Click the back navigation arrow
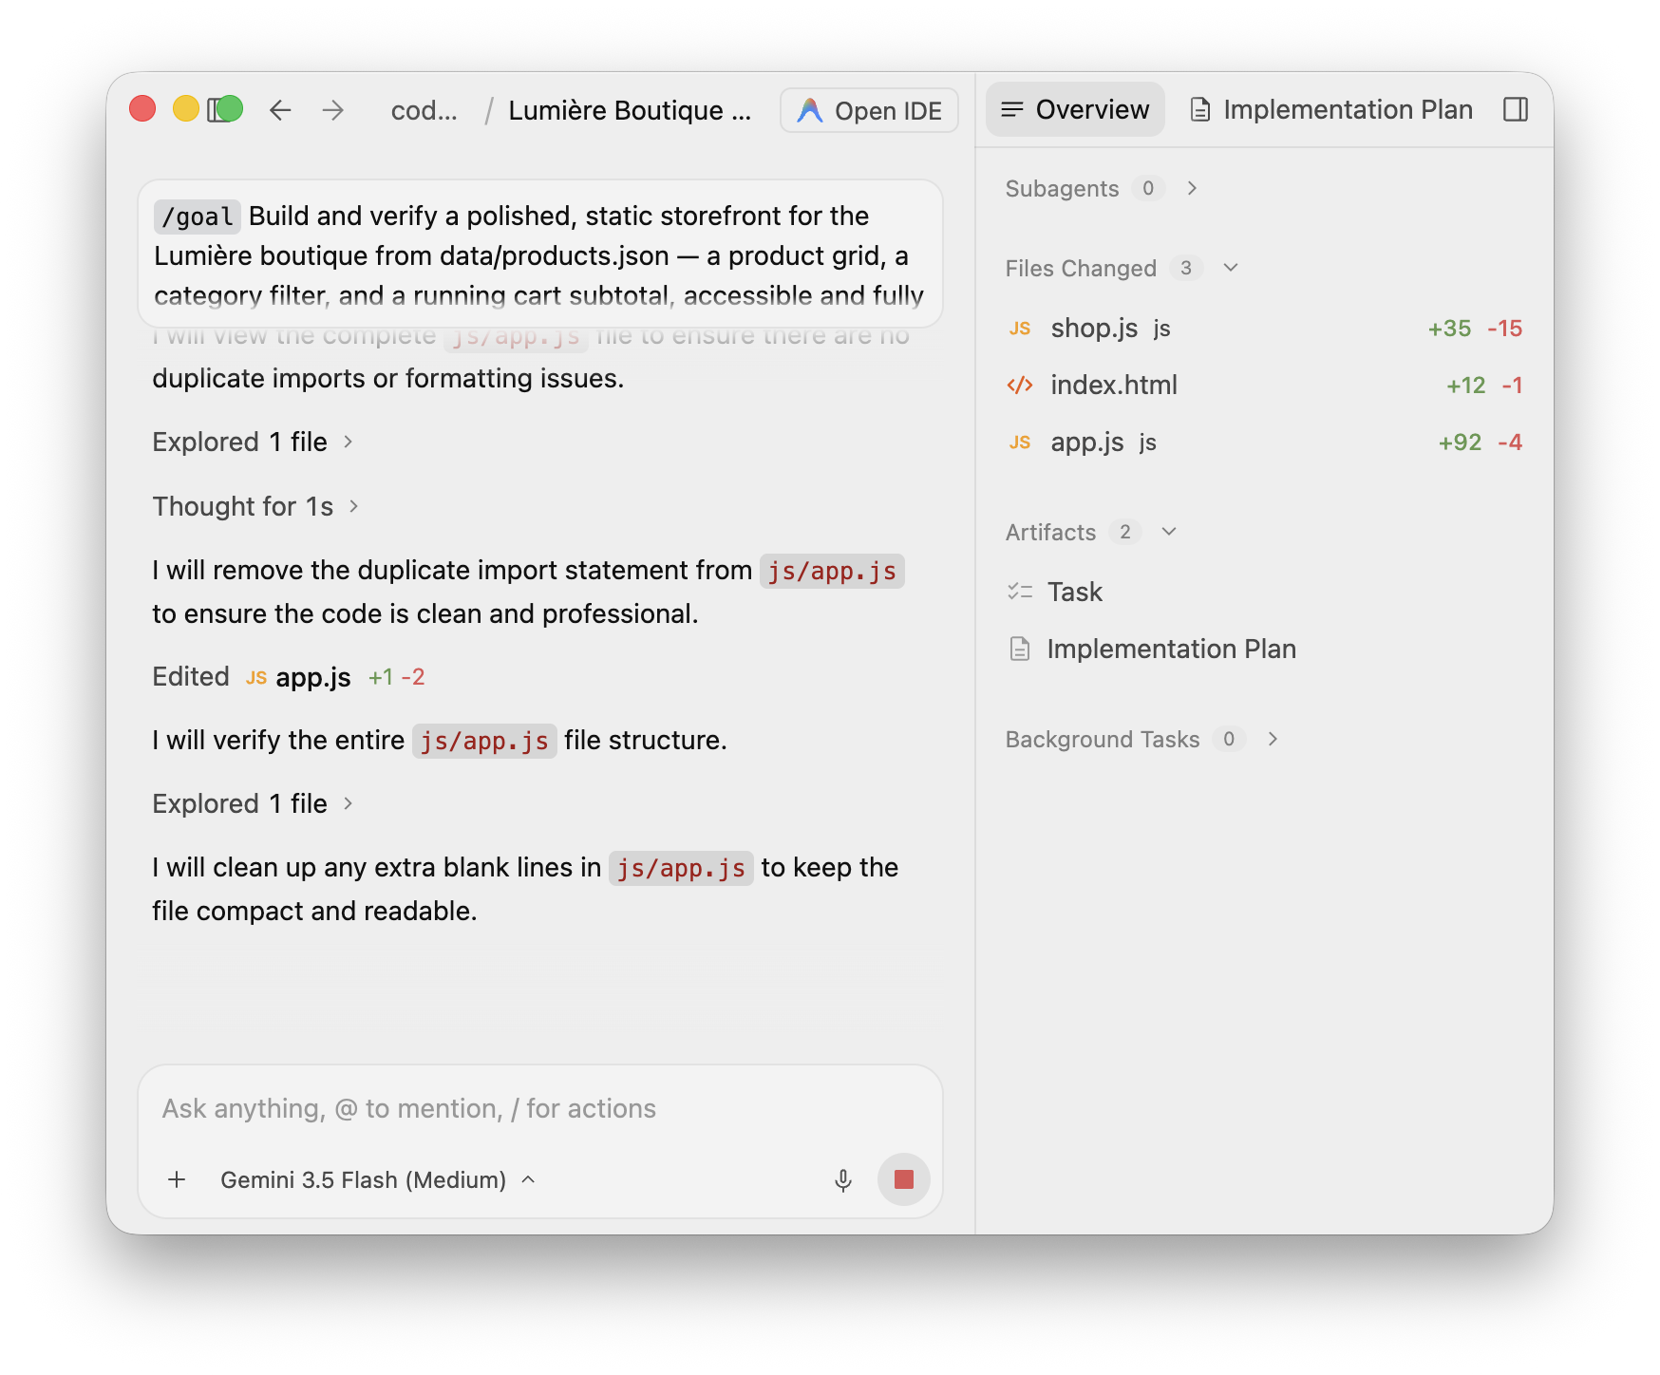The image size is (1660, 1375). [280, 110]
